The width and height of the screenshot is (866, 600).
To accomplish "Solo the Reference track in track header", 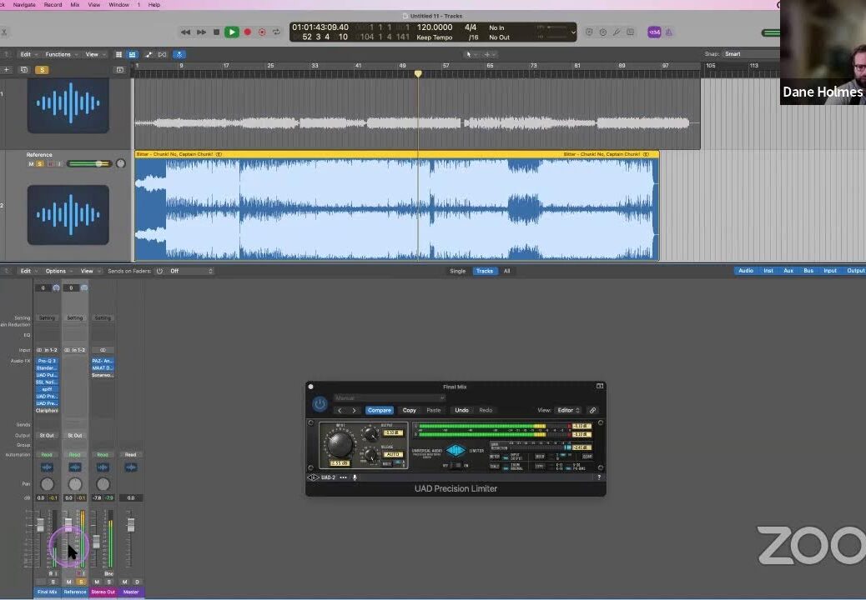I will pos(40,164).
